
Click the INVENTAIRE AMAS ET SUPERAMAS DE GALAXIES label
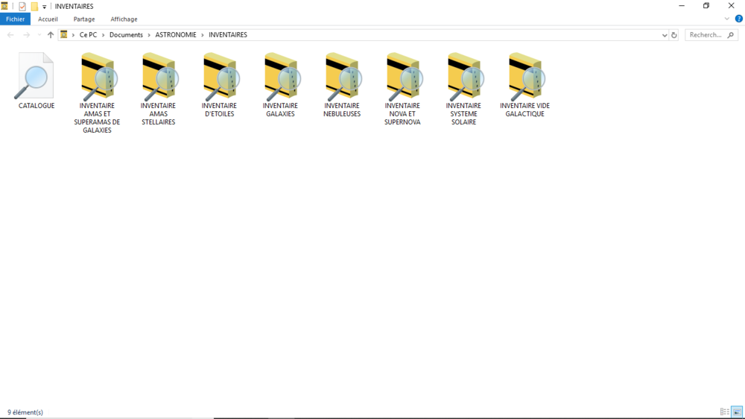(97, 118)
